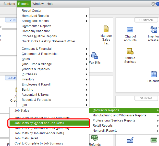Viewport: 159px width, 146px height.
Task: Open the Banking menu
Action: click(9, 4)
